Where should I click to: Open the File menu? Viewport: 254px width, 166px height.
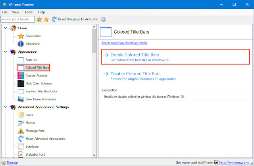[x=5, y=12]
